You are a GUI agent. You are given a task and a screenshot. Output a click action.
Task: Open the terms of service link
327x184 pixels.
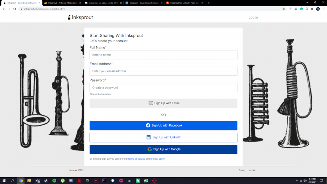click(x=137, y=159)
